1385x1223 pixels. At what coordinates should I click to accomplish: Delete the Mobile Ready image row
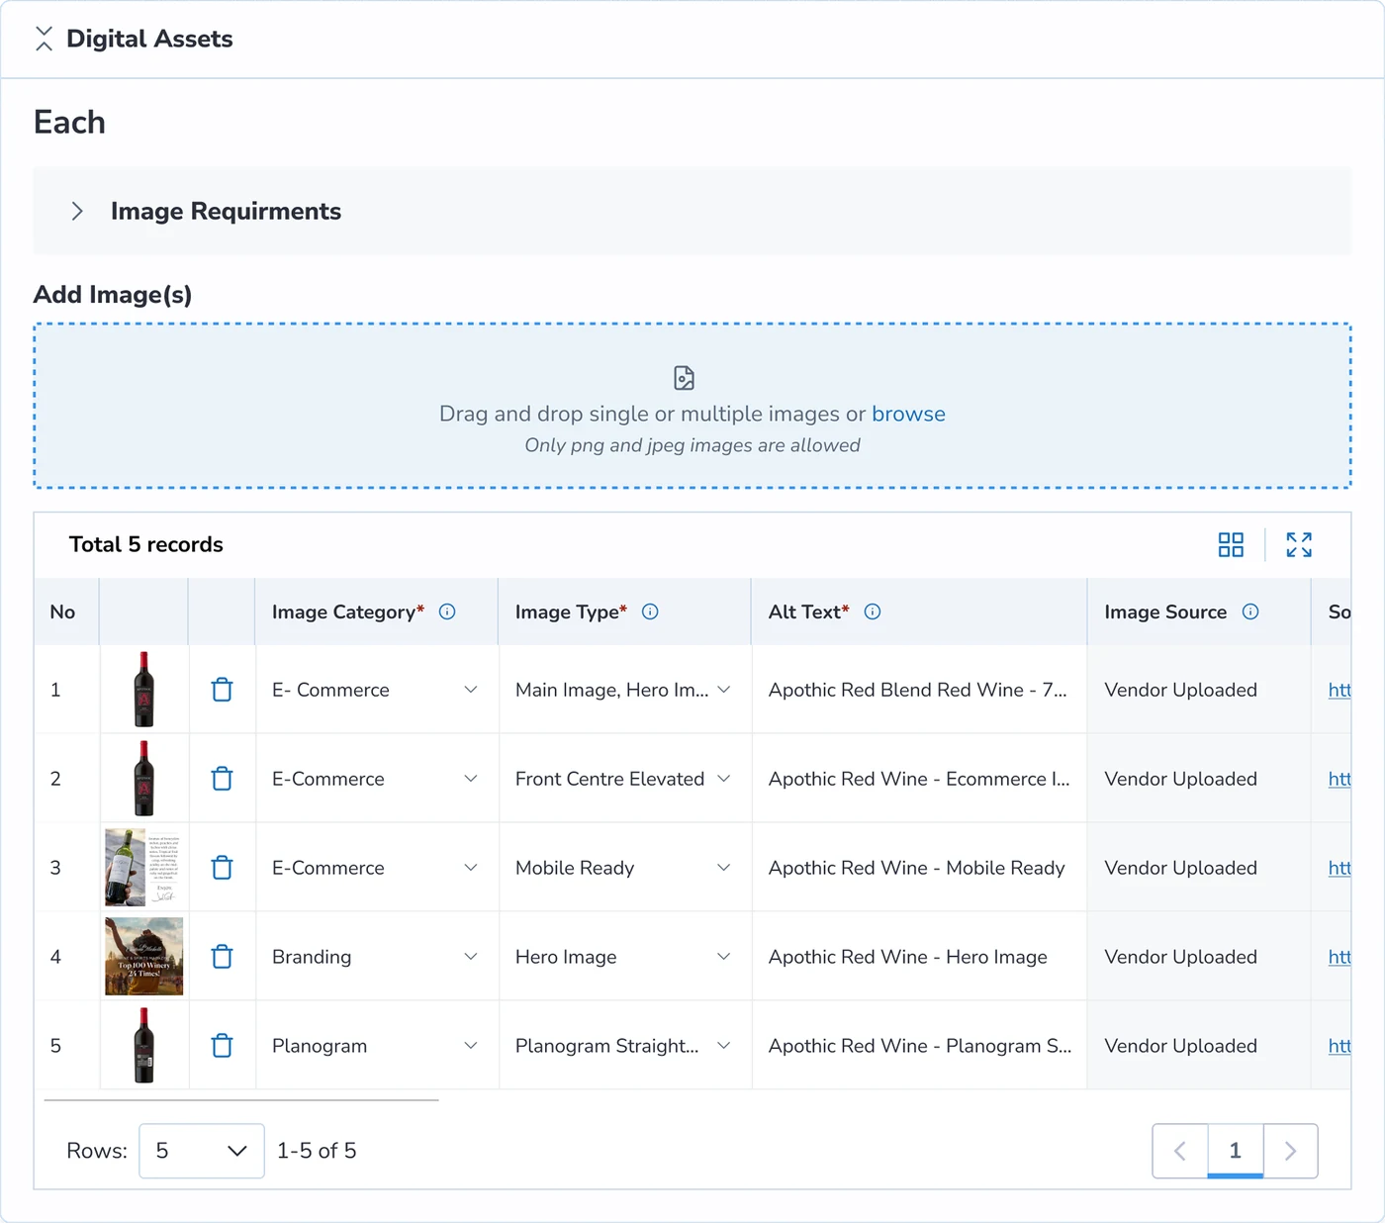pyautogui.click(x=223, y=868)
